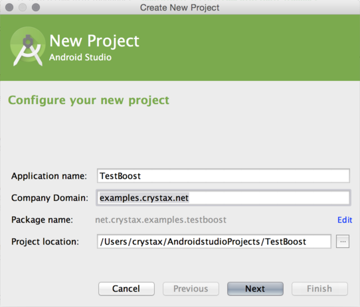Click the Android Studio subtitle text
This screenshot has height=307, width=360.
(x=80, y=57)
